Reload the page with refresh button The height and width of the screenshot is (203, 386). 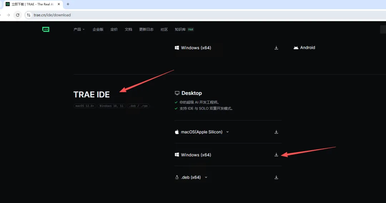pyautogui.click(x=18, y=15)
